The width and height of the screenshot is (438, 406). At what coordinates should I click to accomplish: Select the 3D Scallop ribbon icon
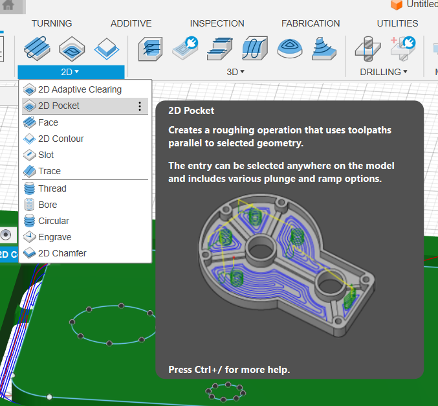290,49
